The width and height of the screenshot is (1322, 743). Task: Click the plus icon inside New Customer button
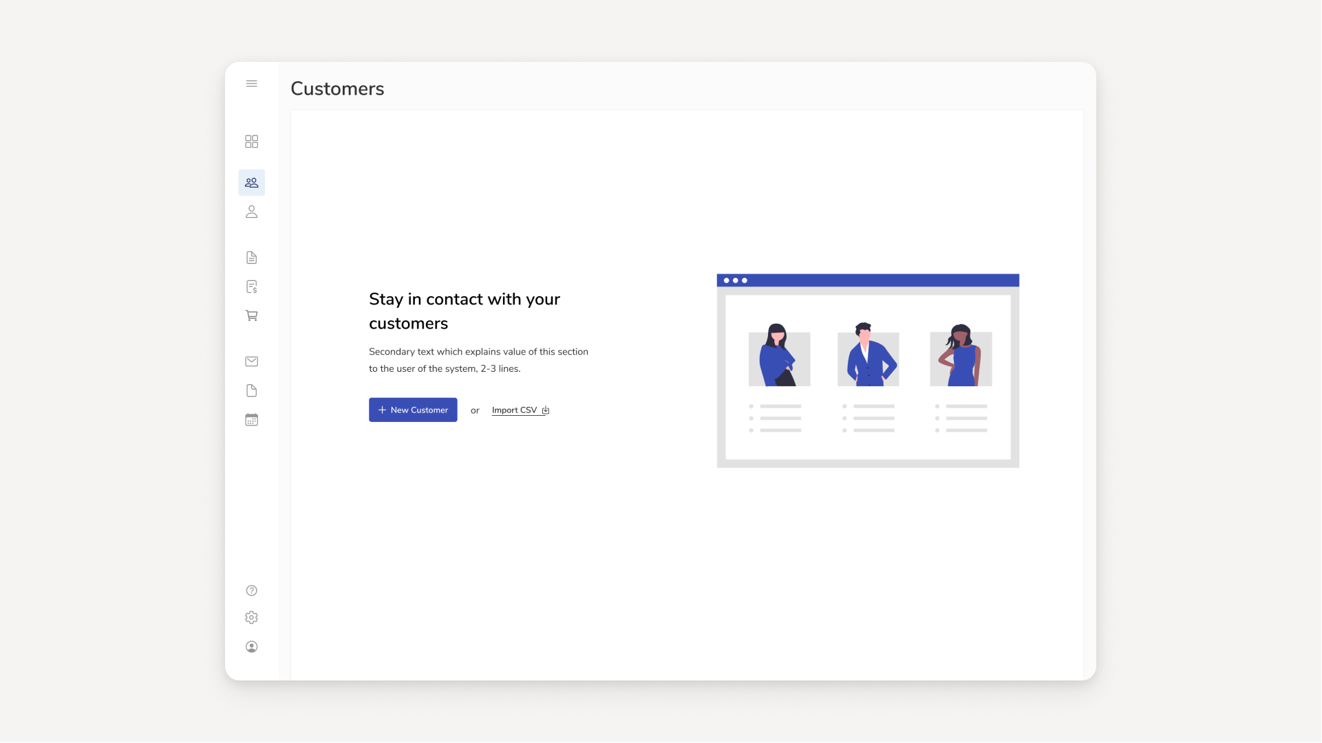[381, 410]
